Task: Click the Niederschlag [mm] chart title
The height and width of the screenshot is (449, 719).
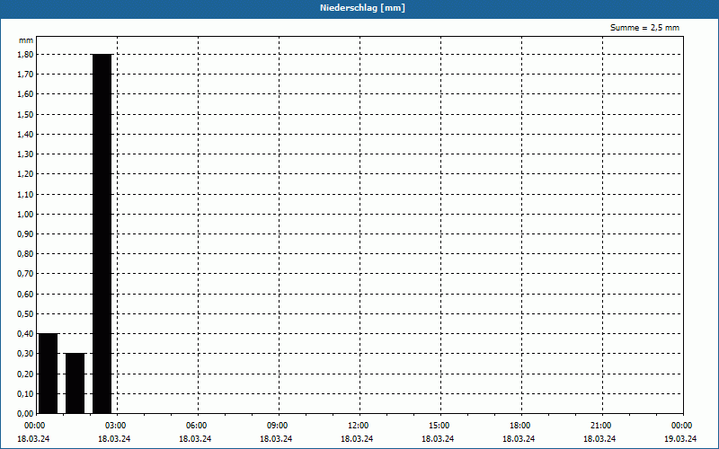Action: click(x=362, y=8)
